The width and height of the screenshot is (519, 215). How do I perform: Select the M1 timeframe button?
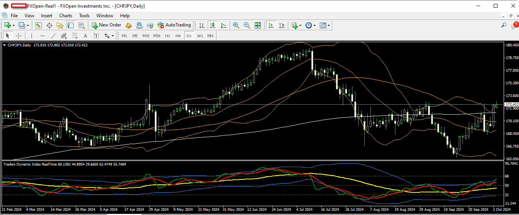point(124,36)
